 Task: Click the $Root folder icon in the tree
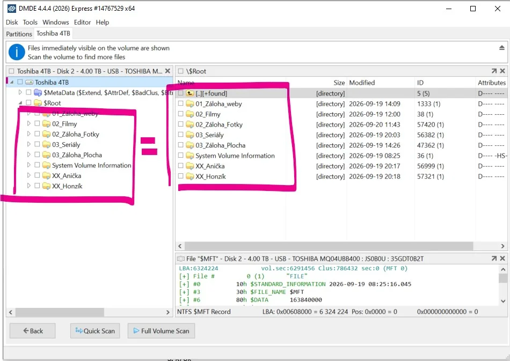point(38,103)
